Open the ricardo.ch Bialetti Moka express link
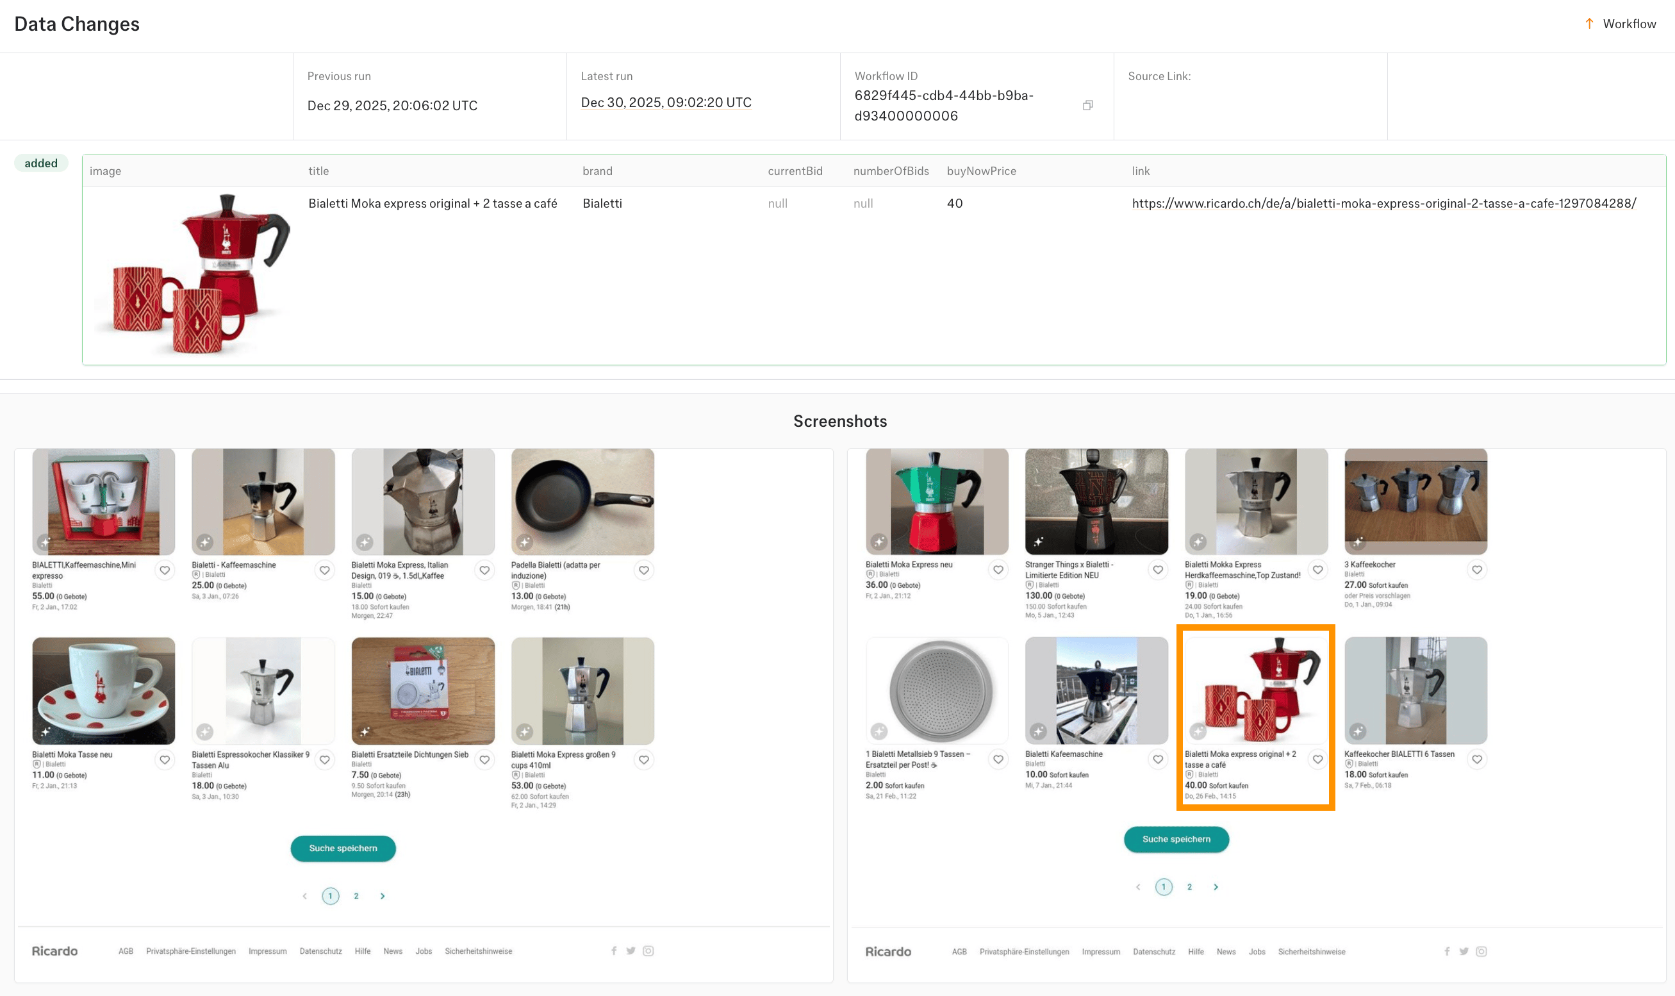The height and width of the screenshot is (996, 1675). 1384,203
